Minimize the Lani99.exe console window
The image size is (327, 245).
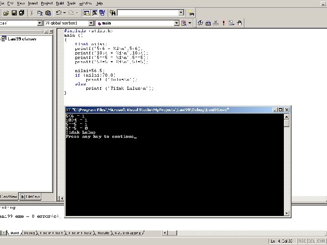[275, 110]
